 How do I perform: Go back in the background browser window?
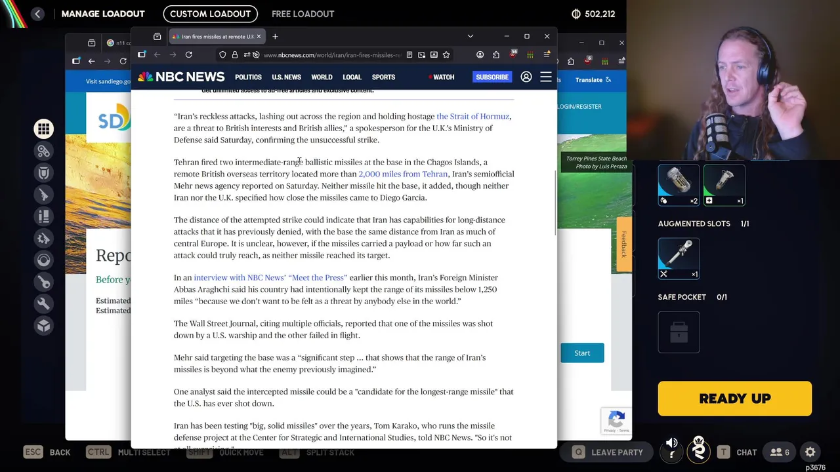tap(92, 61)
